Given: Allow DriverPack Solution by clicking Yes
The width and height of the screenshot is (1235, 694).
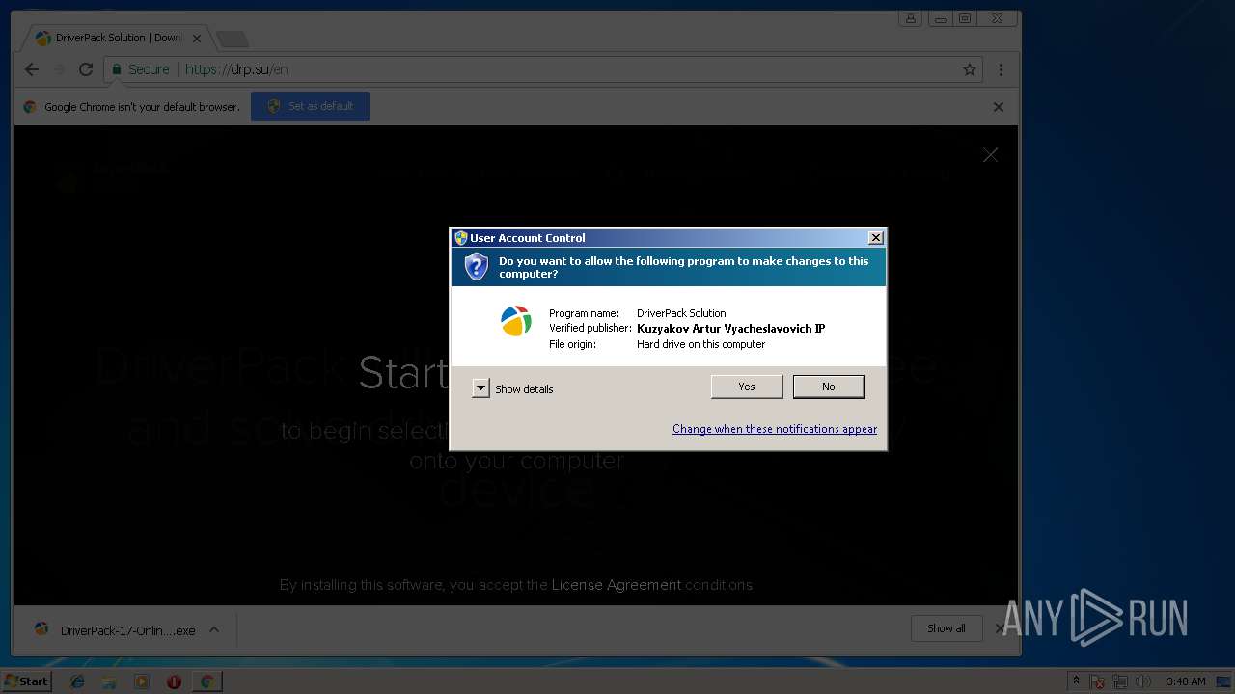Looking at the screenshot, I should (x=746, y=387).
